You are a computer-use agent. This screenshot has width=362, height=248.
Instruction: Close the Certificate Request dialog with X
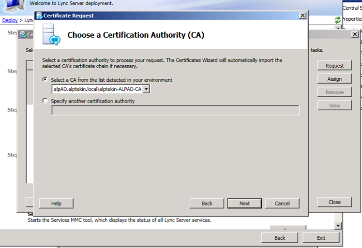pos(302,15)
